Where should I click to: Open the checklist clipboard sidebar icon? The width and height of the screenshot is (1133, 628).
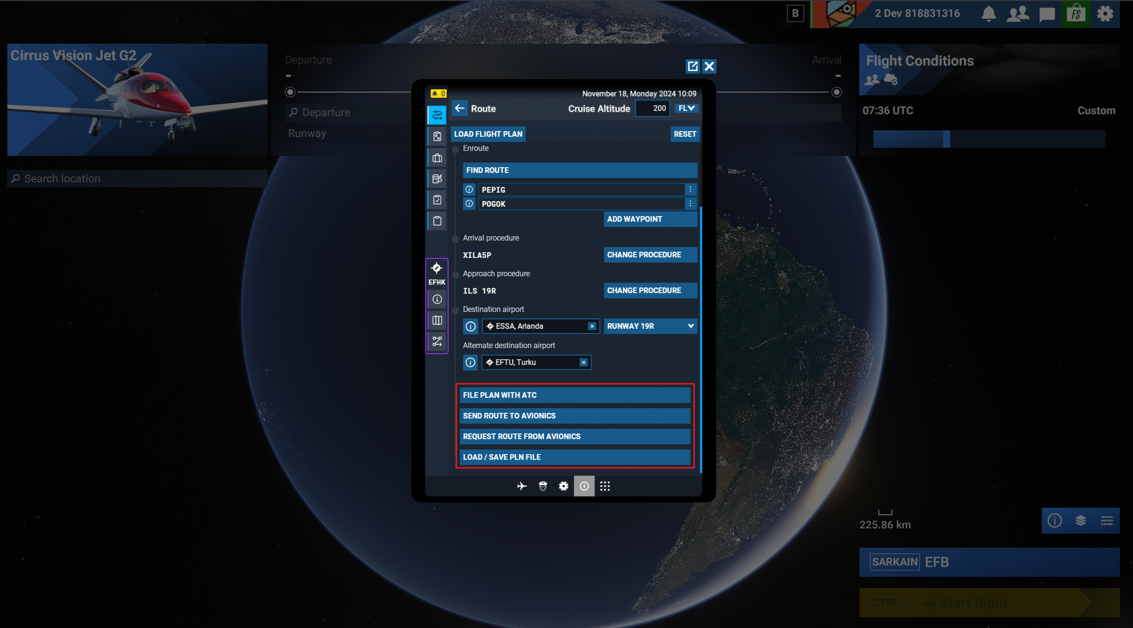click(437, 200)
